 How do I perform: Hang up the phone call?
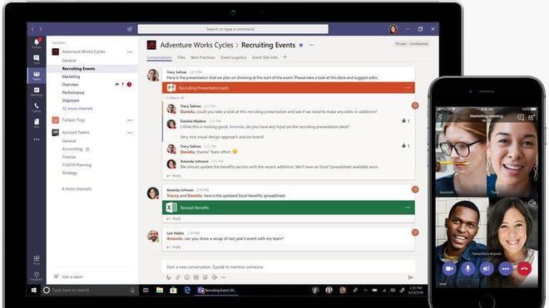(x=524, y=268)
